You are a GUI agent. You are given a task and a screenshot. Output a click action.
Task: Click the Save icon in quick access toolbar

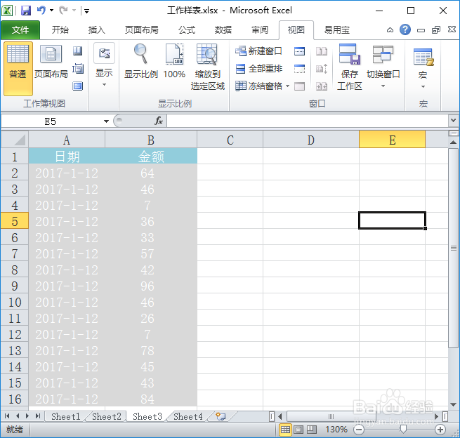pos(26,11)
